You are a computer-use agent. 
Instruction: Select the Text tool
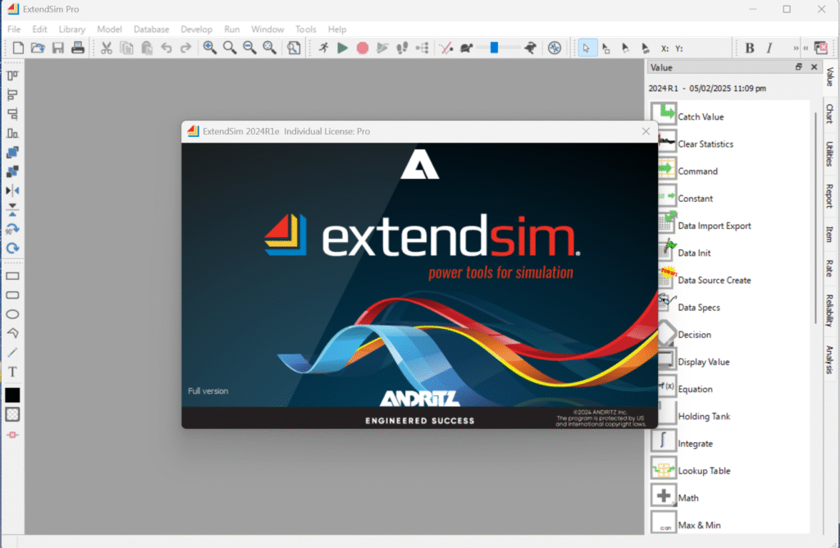pos(12,372)
